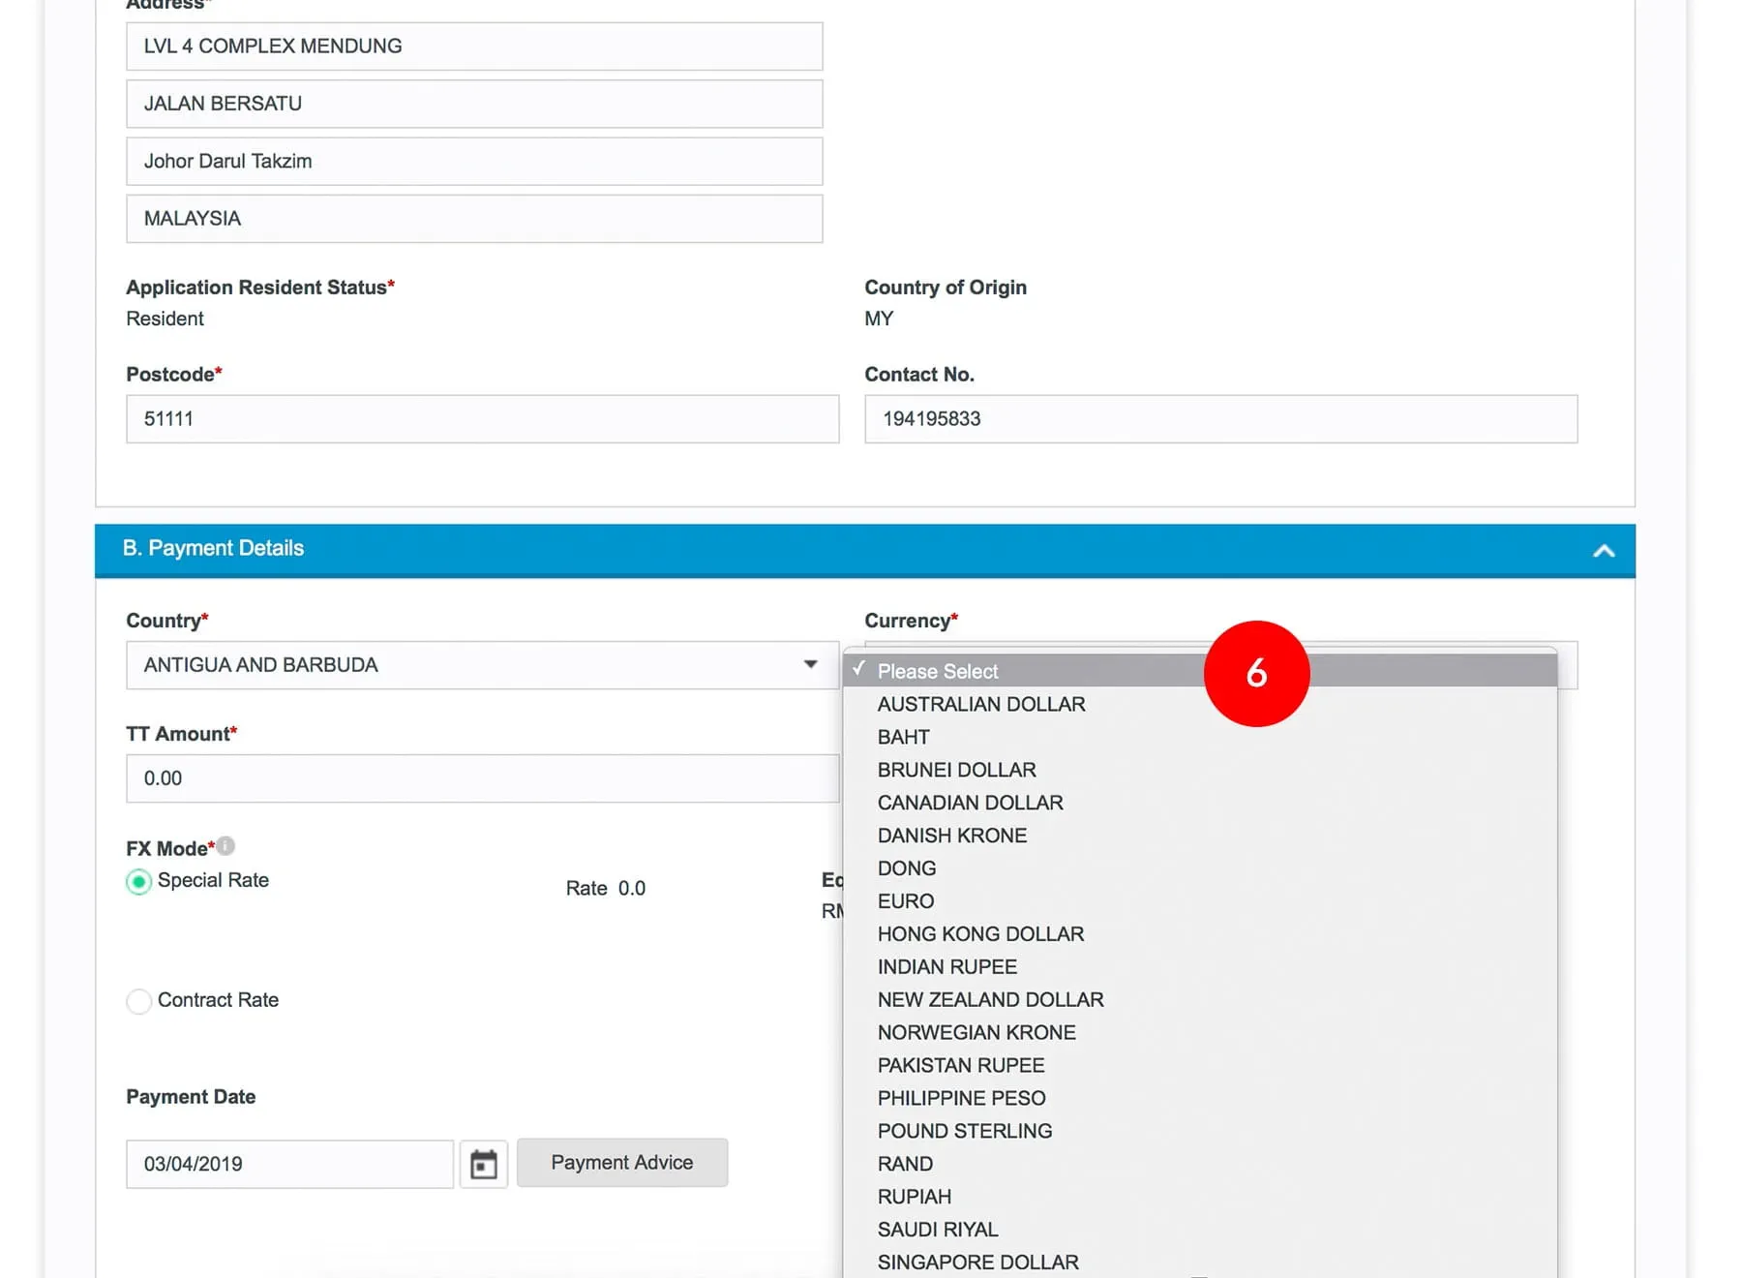The image size is (1742, 1278).
Task: Click the Payment Date text field
Action: click(x=289, y=1164)
